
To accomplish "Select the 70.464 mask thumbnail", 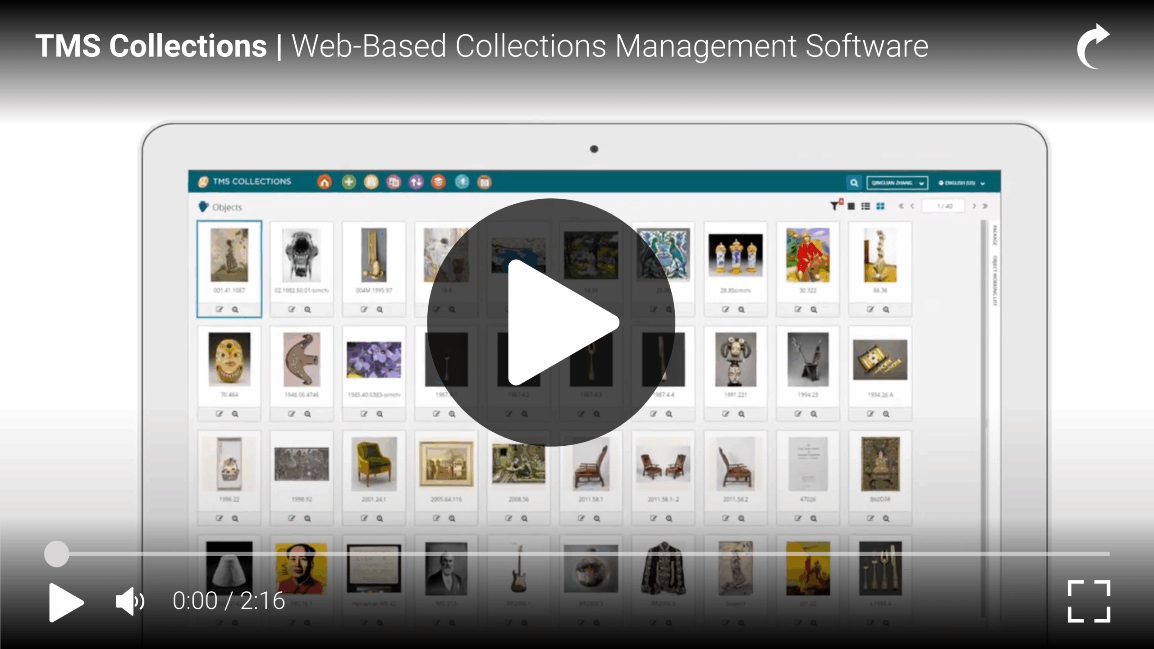I will (x=229, y=360).
